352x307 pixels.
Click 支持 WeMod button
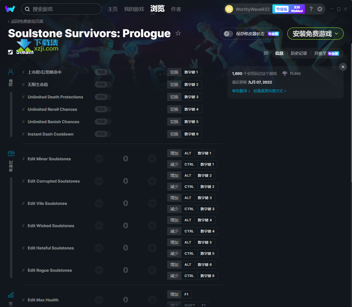click(x=297, y=9)
